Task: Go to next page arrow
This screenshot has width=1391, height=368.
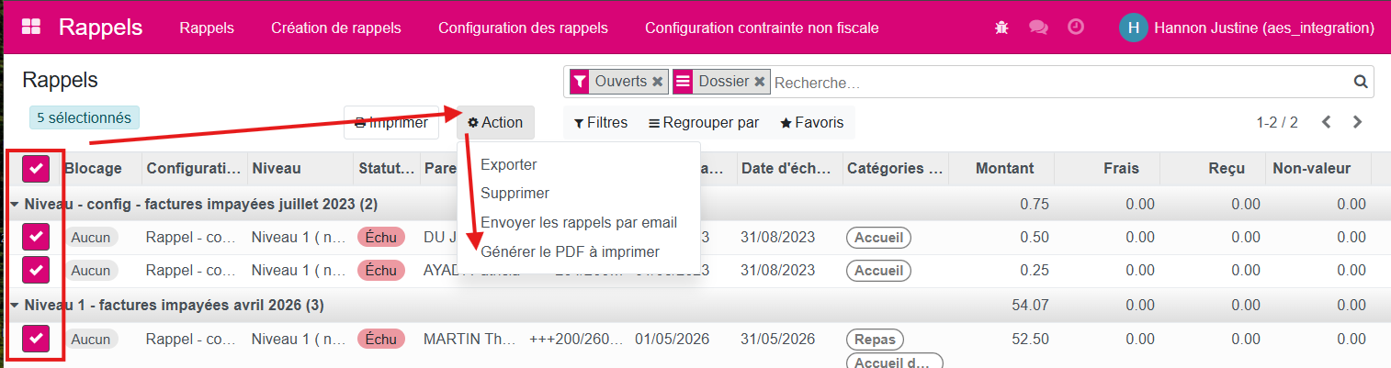Action: (1357, 122)
